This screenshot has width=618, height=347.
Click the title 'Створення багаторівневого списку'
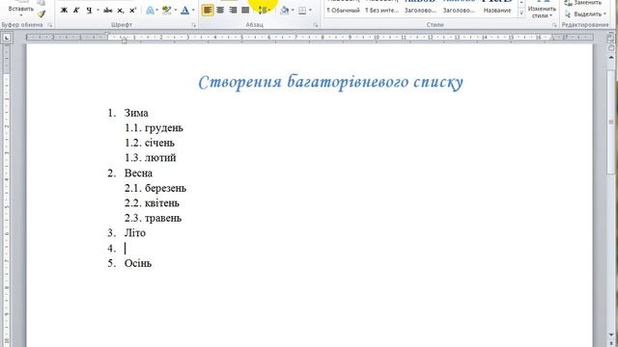pos(330,82)
